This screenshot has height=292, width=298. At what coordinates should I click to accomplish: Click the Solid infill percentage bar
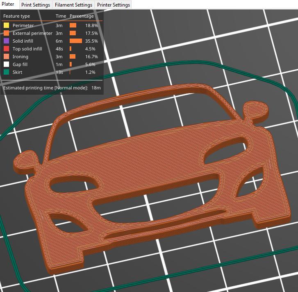pos(76,41)
